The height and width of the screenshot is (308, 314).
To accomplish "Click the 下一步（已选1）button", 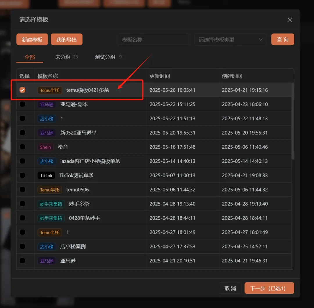I will (269, 288).
